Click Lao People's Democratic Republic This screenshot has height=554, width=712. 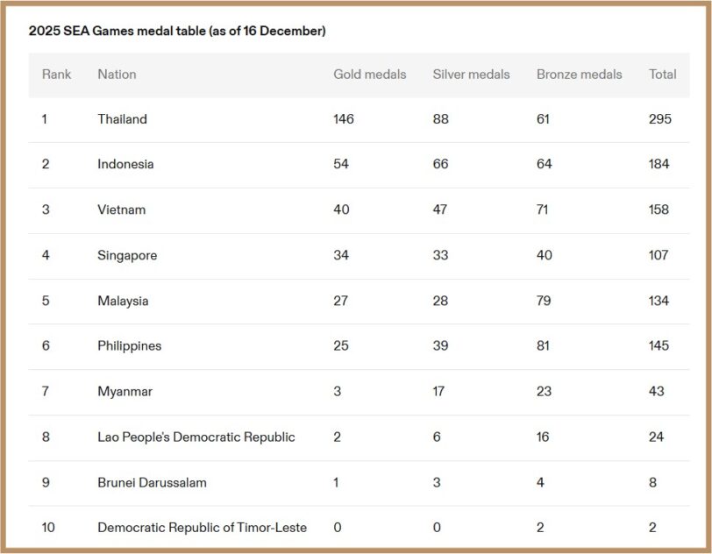click(x=196, y=437)
